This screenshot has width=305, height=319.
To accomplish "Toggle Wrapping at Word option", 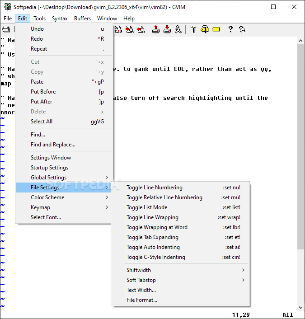I will point(180,227).
